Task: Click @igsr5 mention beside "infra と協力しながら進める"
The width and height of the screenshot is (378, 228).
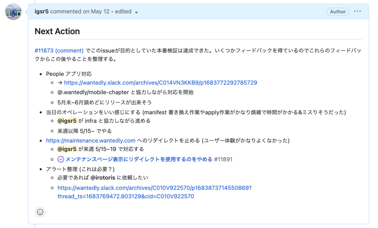Action: pos(67,121)
